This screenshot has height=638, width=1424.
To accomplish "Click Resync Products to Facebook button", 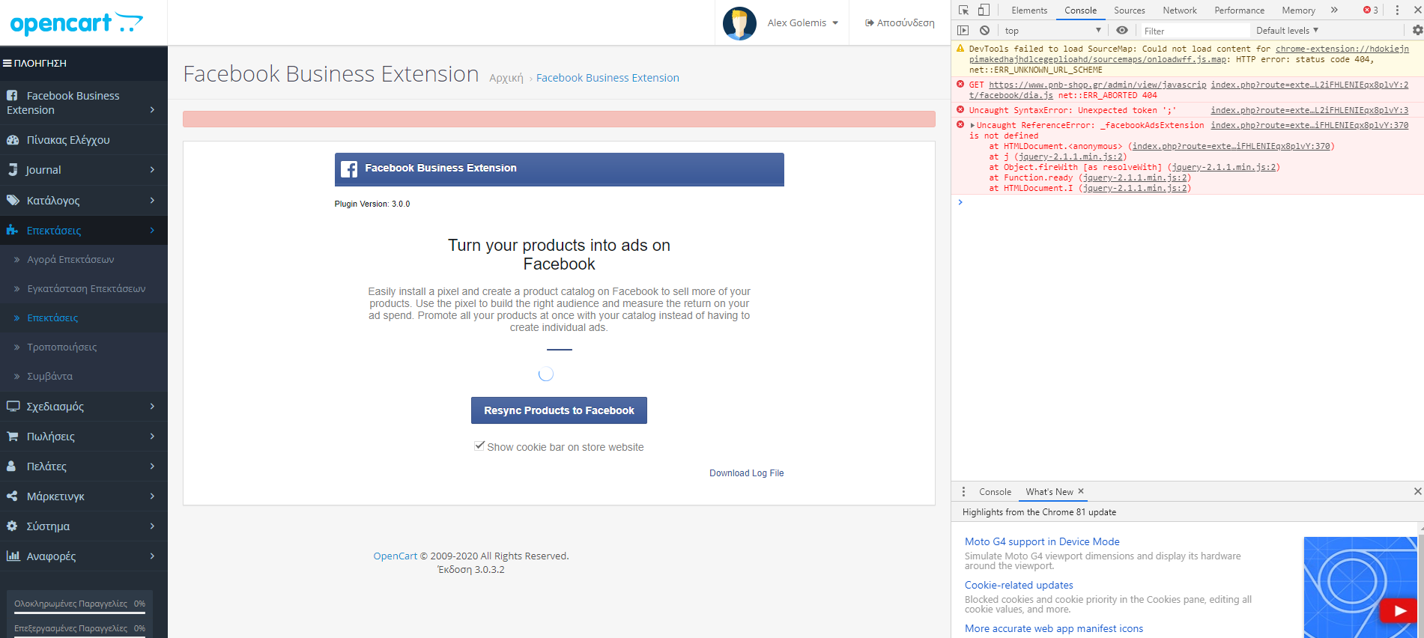I will point(559,410).
